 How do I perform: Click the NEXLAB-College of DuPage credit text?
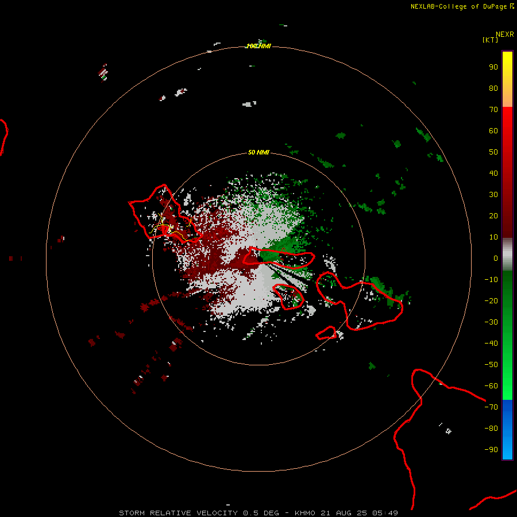pos(462,6)
